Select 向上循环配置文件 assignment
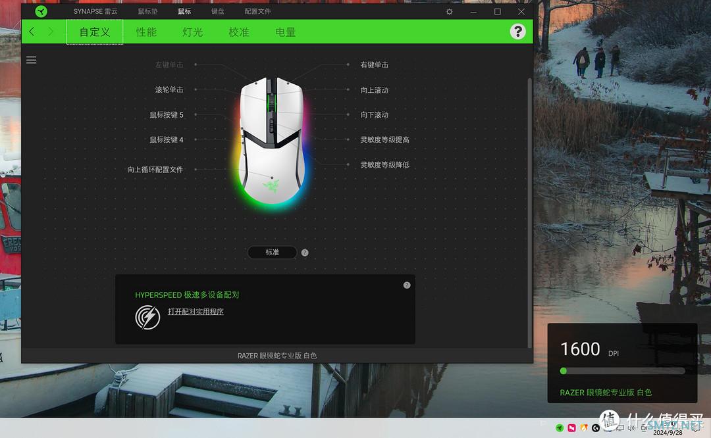The image size is (711, 438). [x=155, y=170]
